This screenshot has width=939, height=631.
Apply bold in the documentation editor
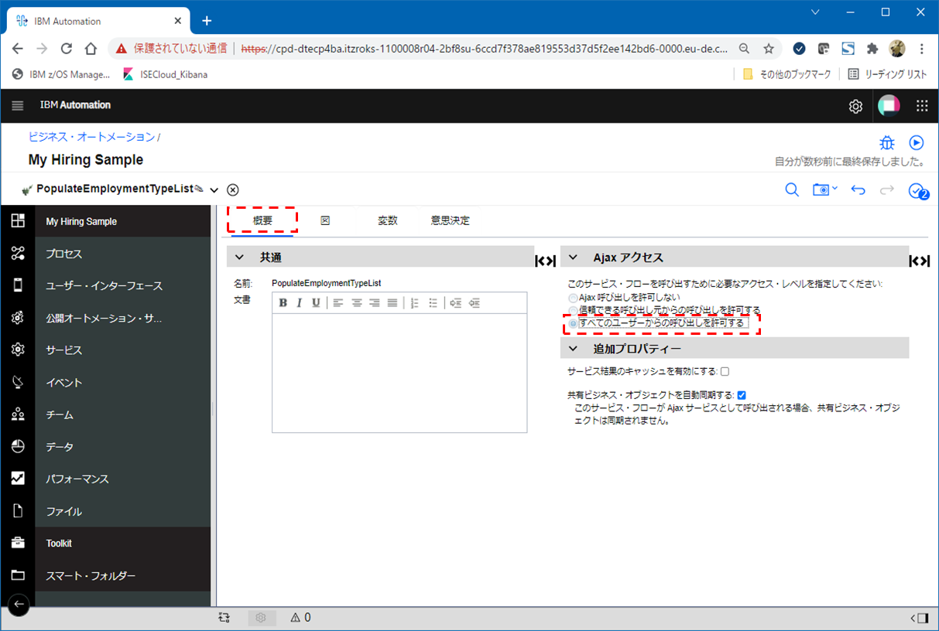283,302
